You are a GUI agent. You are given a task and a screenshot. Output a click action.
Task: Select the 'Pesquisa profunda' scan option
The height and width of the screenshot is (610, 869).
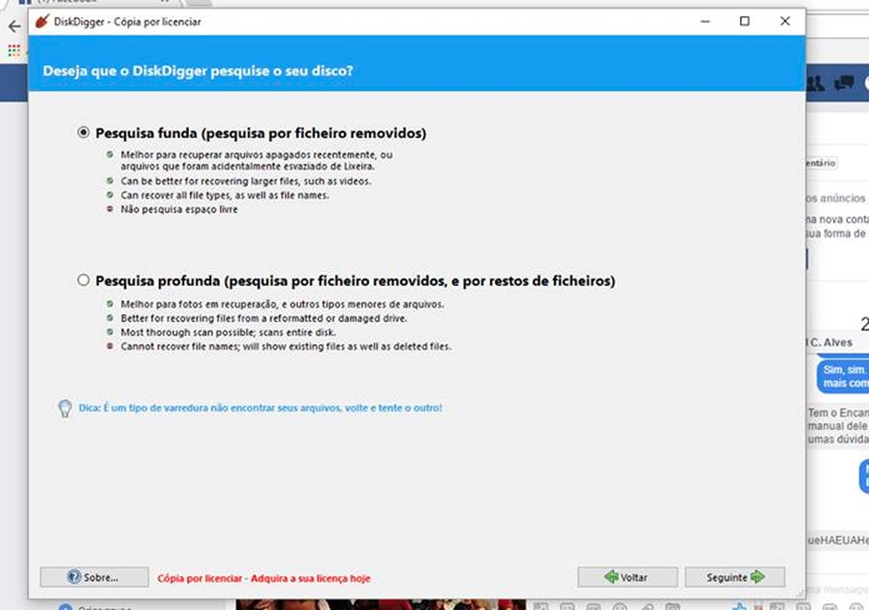click(83, 280)
